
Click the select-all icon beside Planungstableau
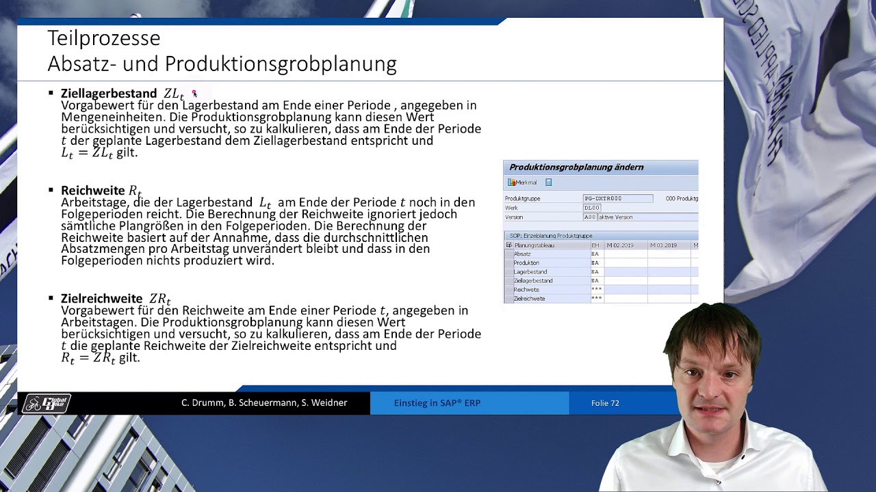(x=508, y=245)
